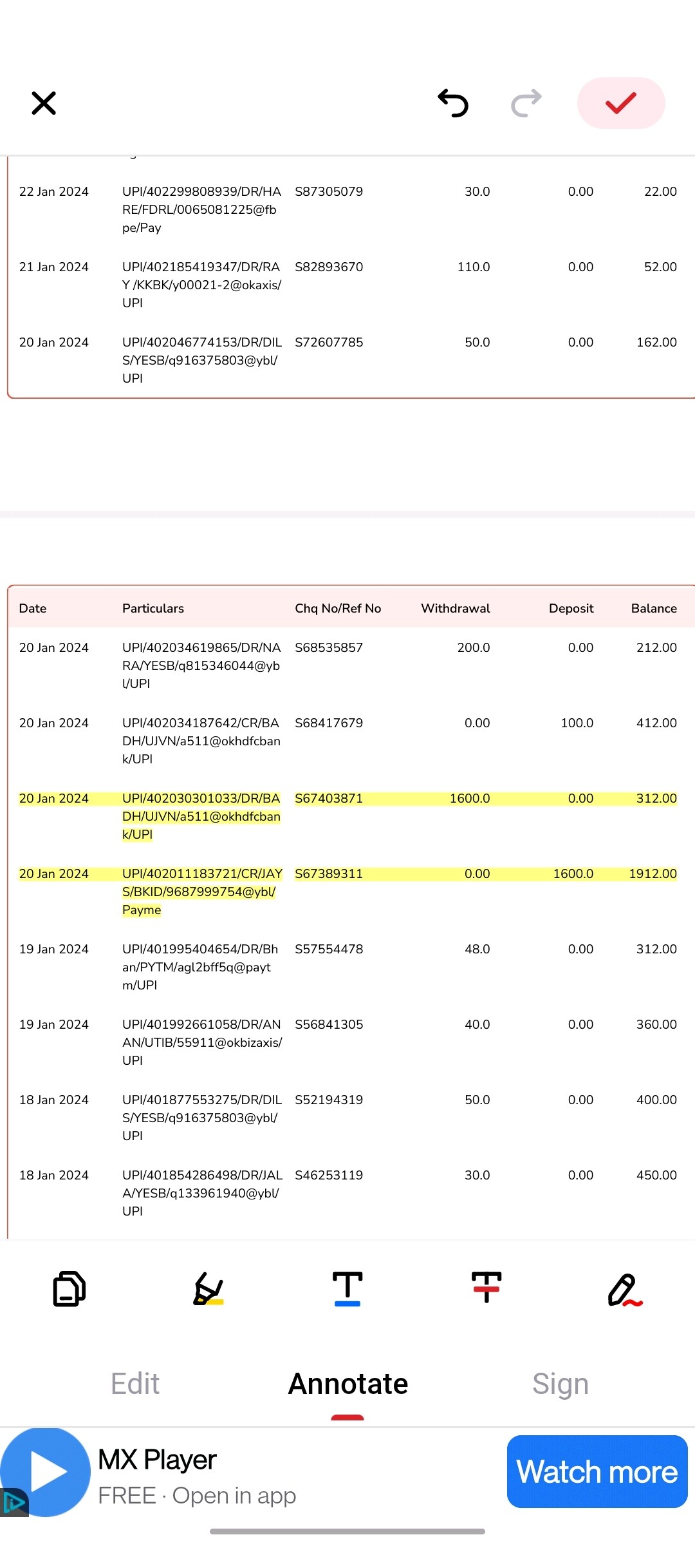This screenshot has width=695, height=1546.
Task: Click highlighted reference S67403871
Action: tap(329, 799)
